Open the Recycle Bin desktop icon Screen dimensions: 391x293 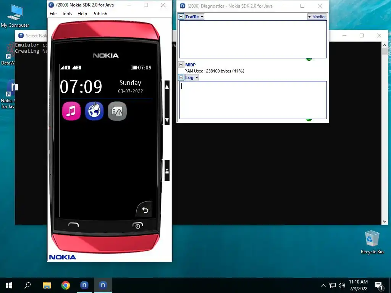pos(372,242)
